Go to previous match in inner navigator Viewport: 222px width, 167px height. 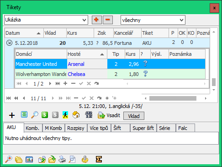click(26, 83)
